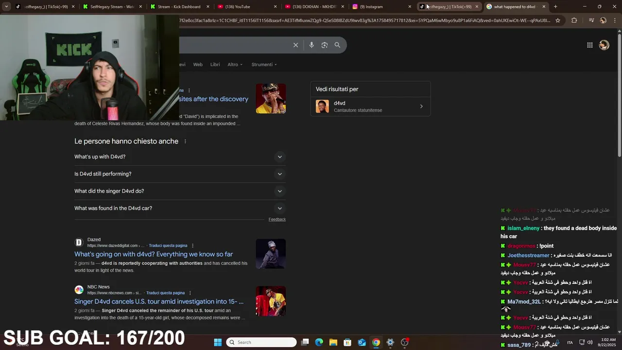Open File Explorer from the taskbar
This screenshot has height=350, width=622.
[333, 342]
